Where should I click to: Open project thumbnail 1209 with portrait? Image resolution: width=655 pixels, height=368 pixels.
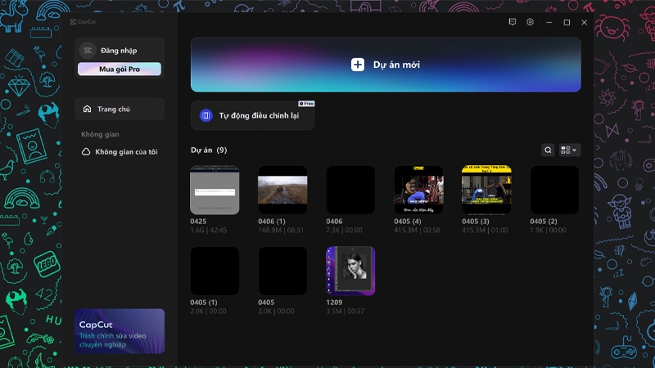(x=350, y=271)
